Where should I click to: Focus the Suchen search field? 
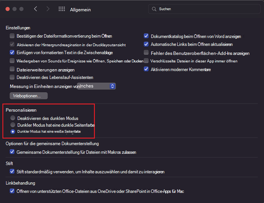pos(204,9)
